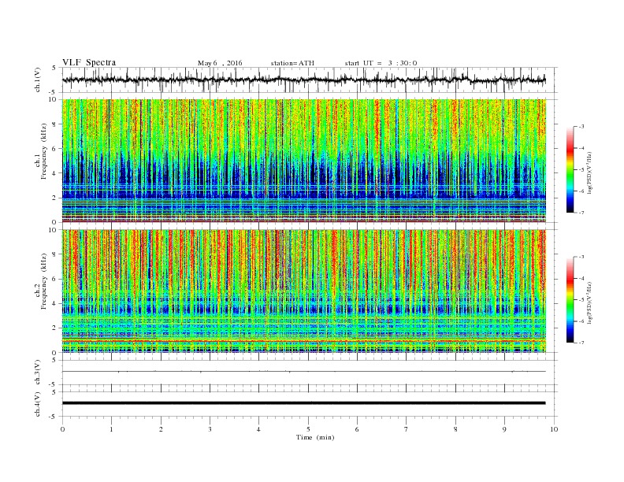Click the "Time (min)" axis label
The width and height of the screenshot is (624, 482).
[x=315, y=437]
